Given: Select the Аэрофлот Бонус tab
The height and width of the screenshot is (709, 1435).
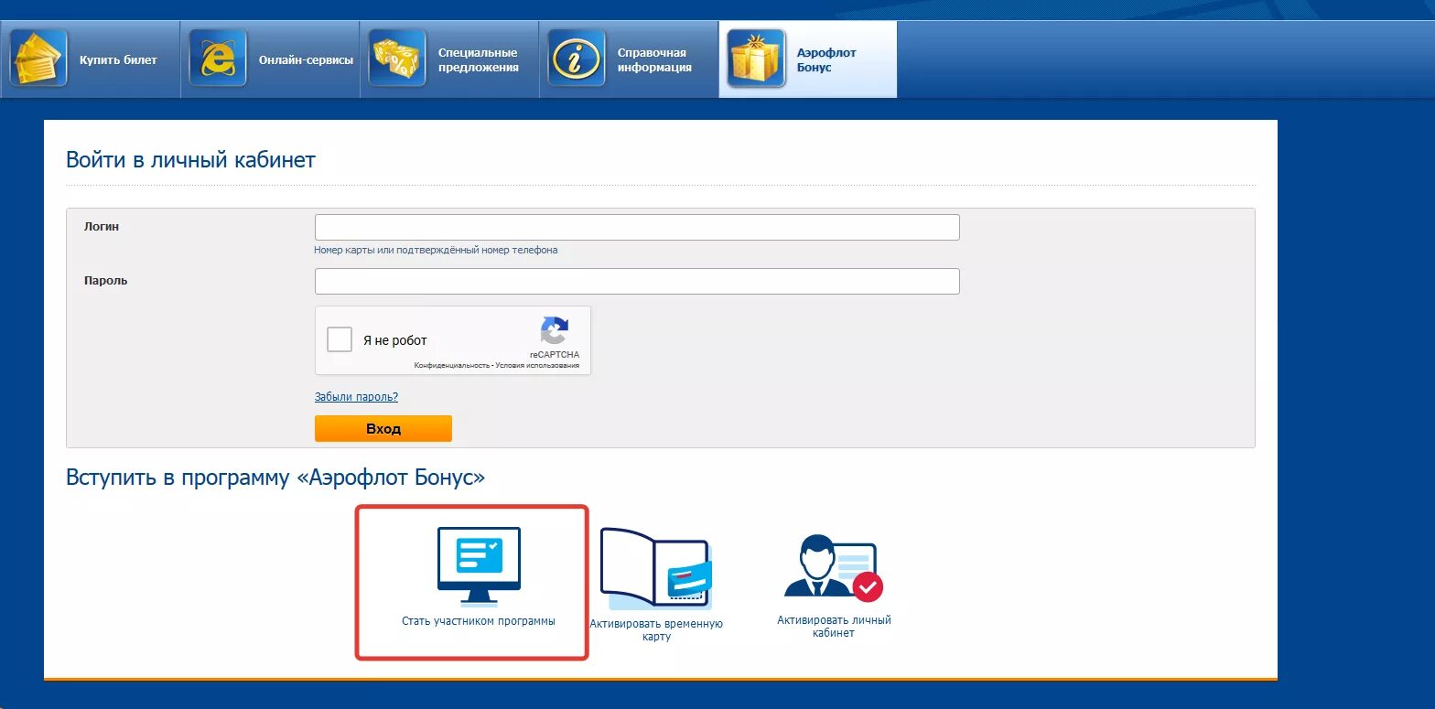Looking at the screenshot, I should click(808, 59).
